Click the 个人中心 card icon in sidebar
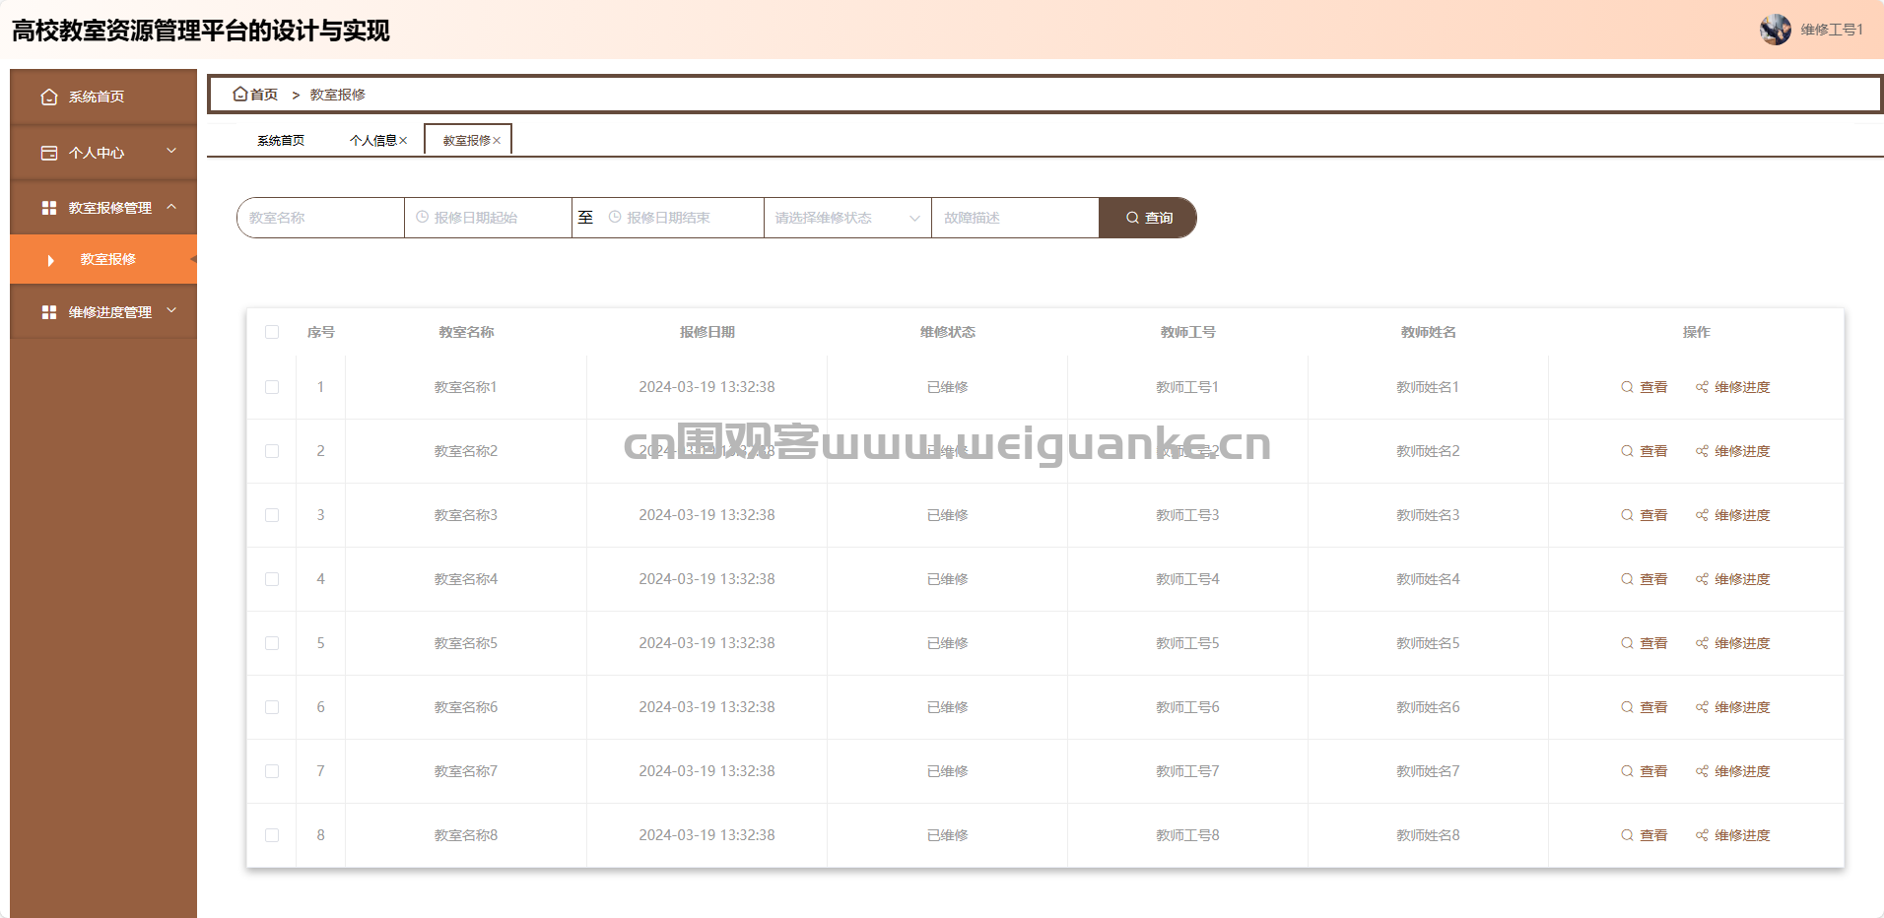Image resolution: width=1884 pixels, height=918 pixels. coord(49,153)
